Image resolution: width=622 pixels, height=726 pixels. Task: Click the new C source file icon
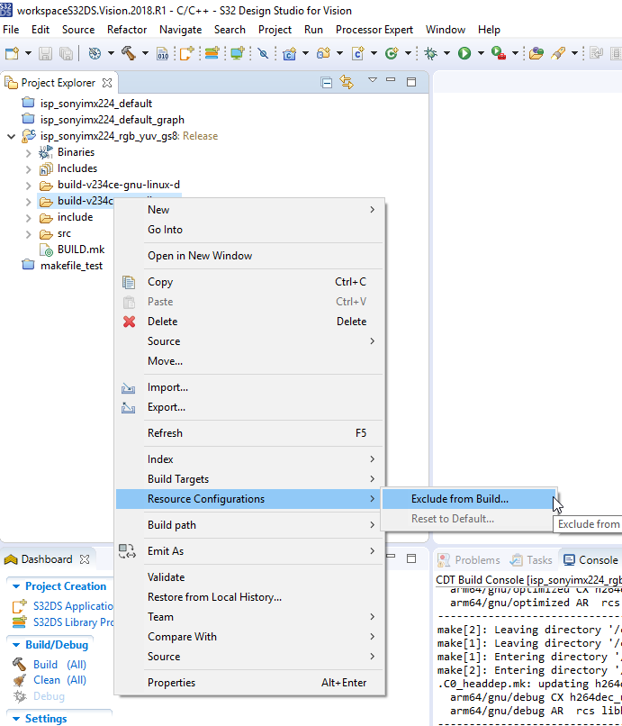(357, 53)
